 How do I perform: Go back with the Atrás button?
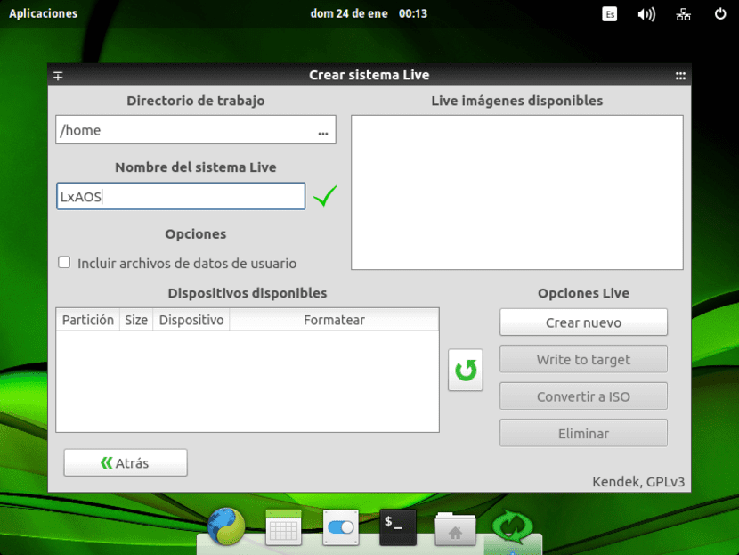[x=126, y=463]
